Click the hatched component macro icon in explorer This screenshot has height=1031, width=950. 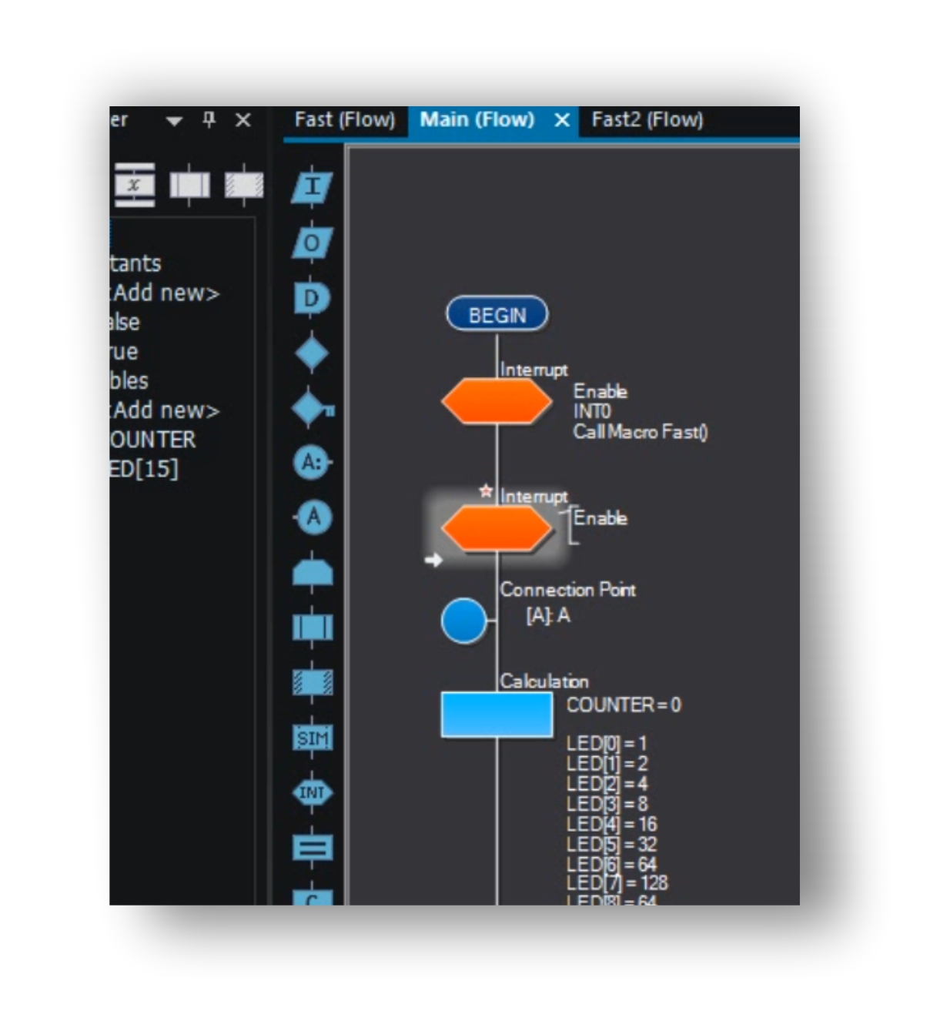click(244, 185)
